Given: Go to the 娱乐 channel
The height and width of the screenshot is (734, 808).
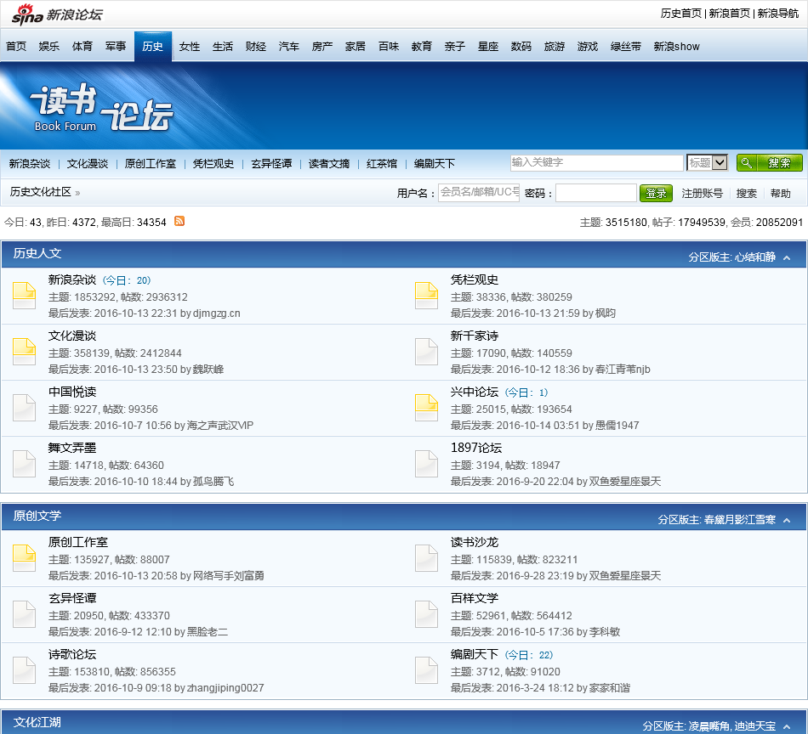Looking at the screenshot, I should click(49, 47).
